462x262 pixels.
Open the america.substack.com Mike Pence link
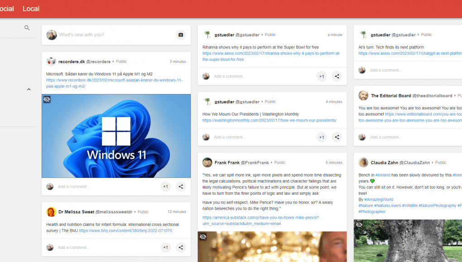pyautogui.click(x=261, y=220)
